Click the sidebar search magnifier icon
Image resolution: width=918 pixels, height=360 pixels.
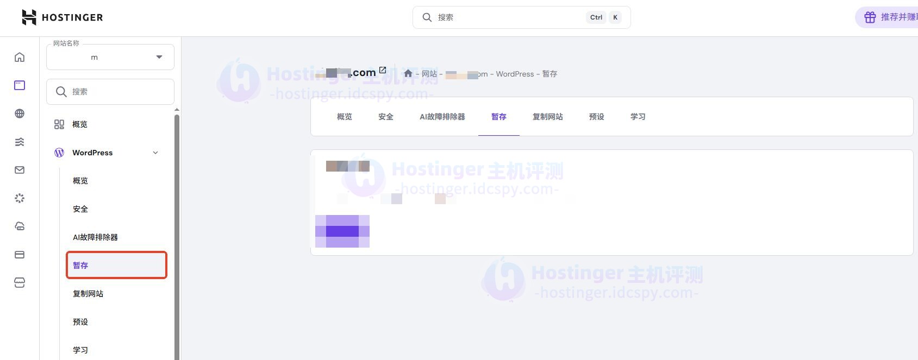pyautogui.click(x=61, y=92)
